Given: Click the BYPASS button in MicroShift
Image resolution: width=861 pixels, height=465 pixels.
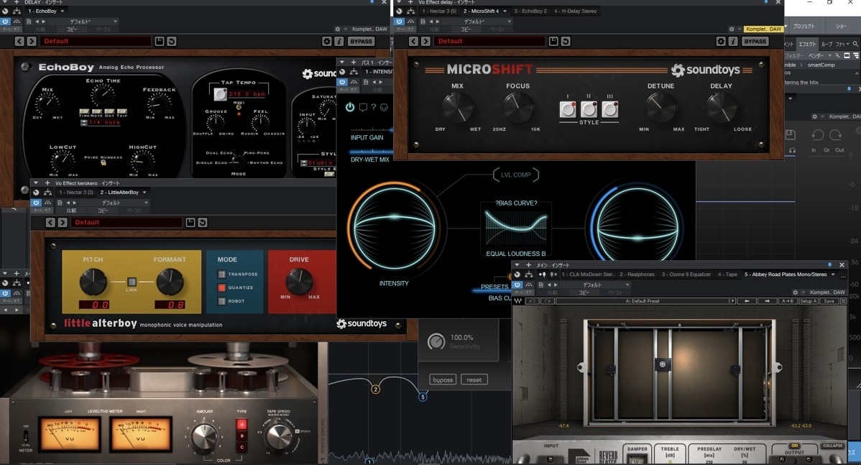Looking at the screenshot, I should pyautogui.click(x=755, y=41).
